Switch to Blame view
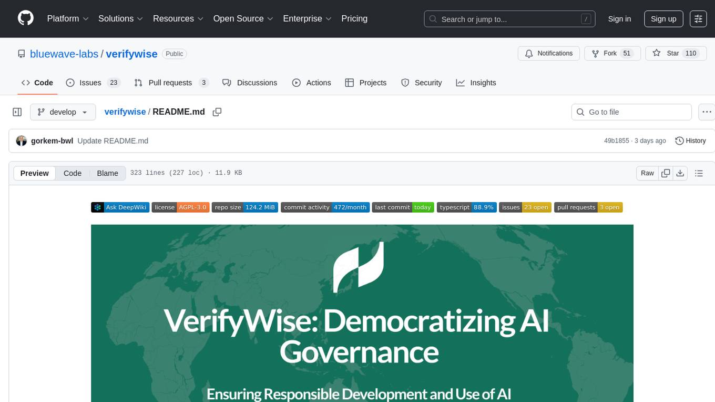This screenshot has height=402, width=715. coord(107,173)
